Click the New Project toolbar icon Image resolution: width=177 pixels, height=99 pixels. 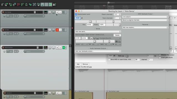coord(2,5)
